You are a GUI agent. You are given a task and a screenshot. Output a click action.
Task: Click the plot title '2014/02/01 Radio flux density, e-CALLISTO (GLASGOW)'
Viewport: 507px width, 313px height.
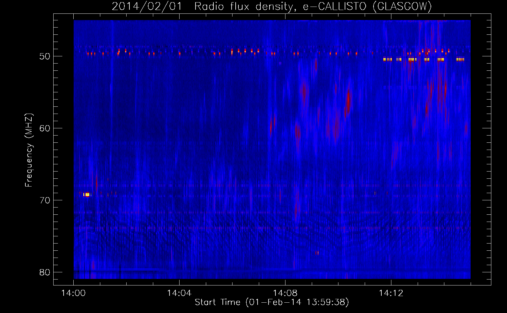[x=272, y=6]
